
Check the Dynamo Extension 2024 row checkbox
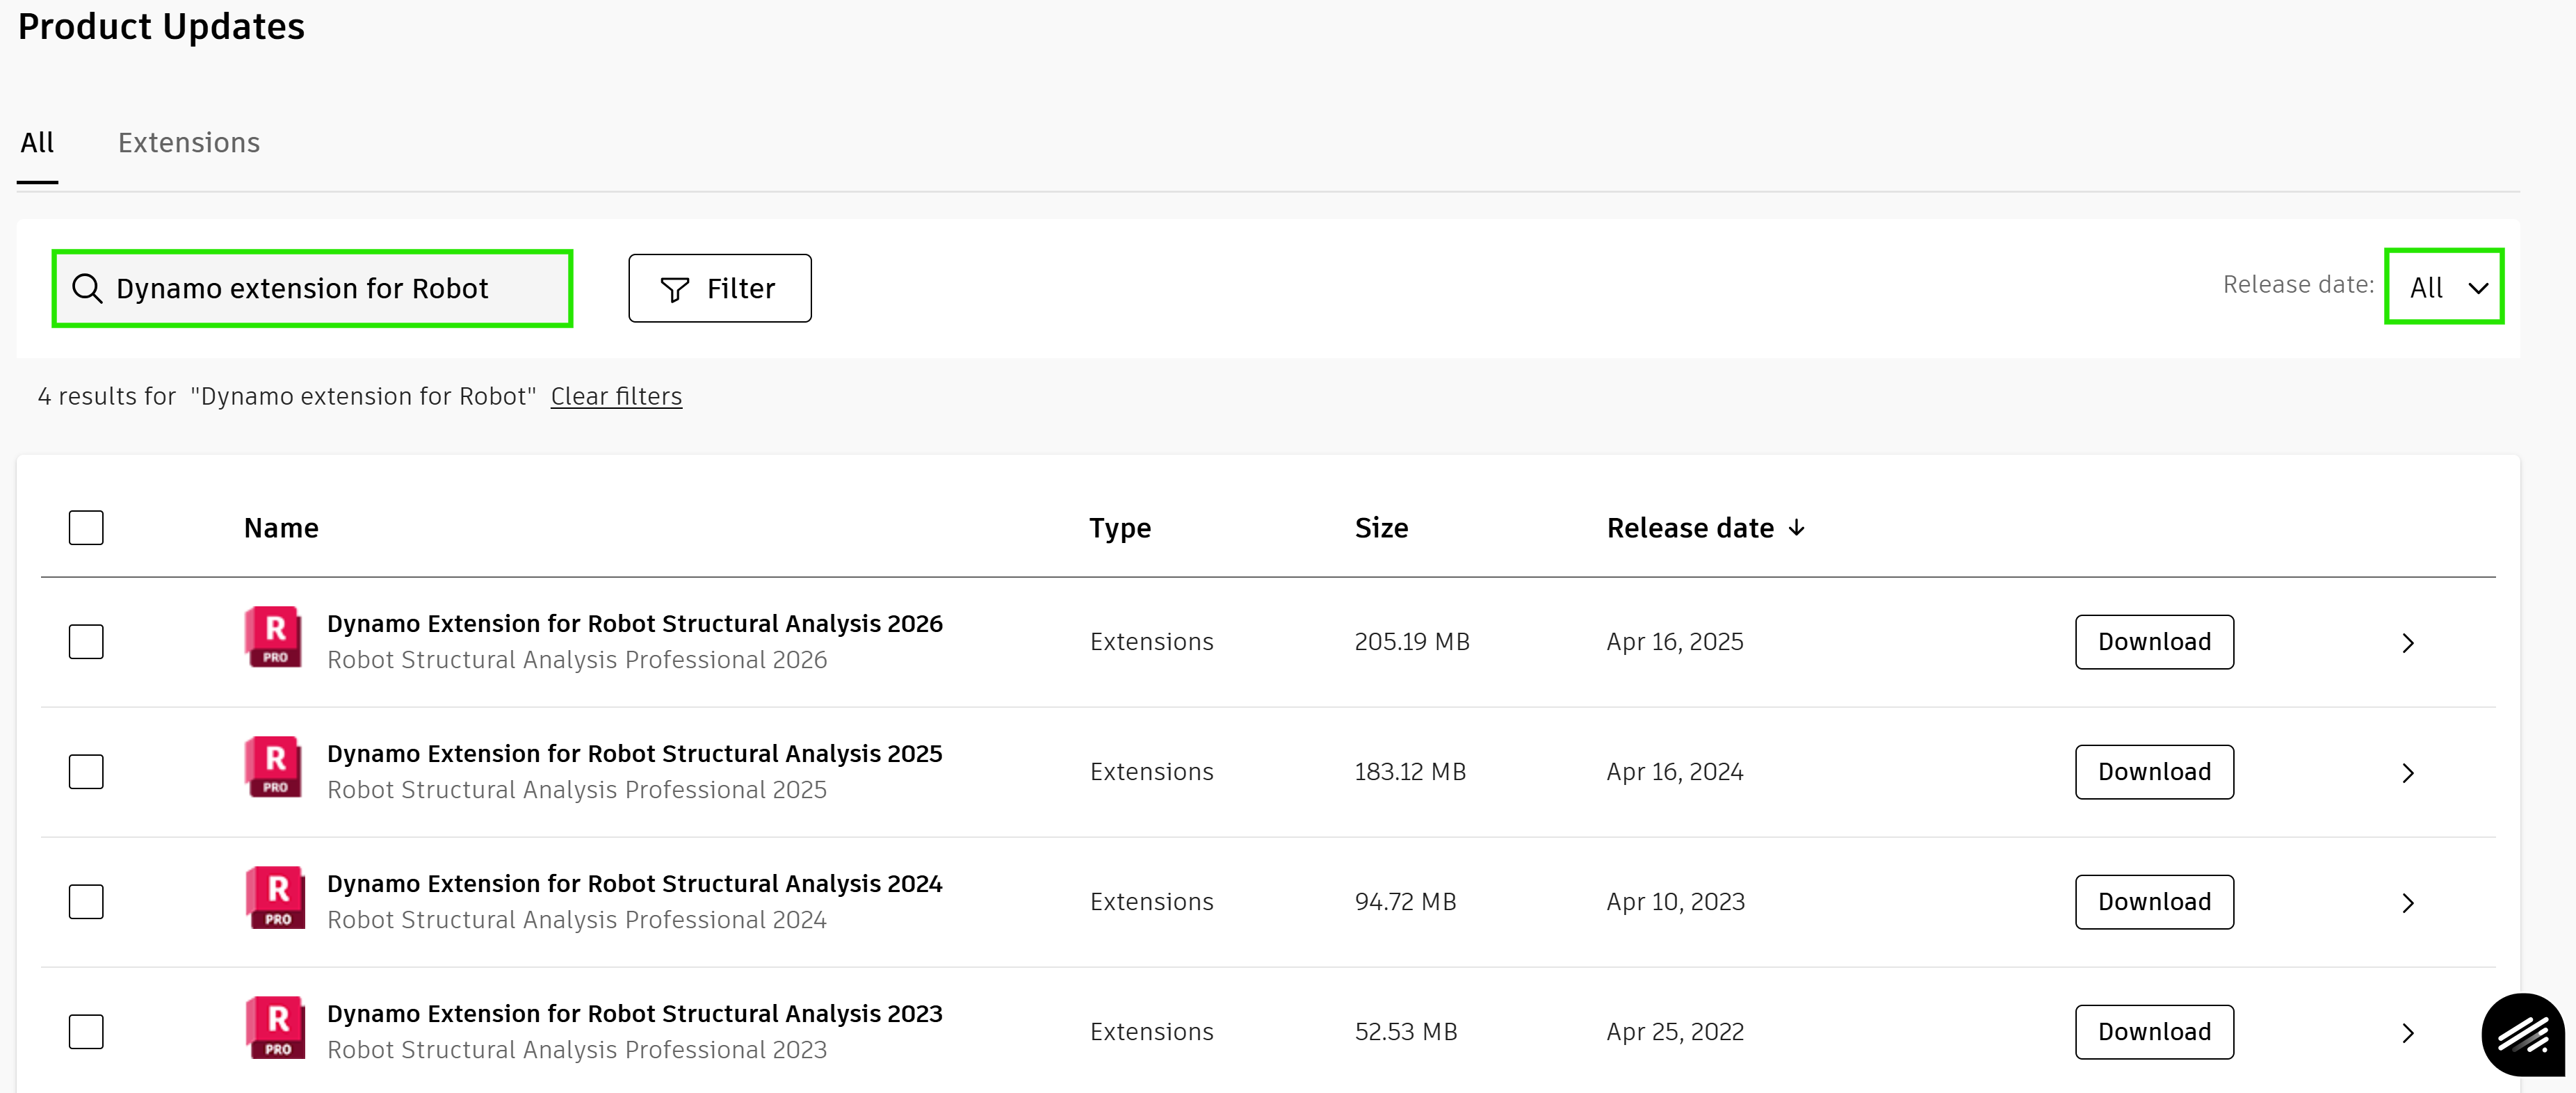coord(86,901)
